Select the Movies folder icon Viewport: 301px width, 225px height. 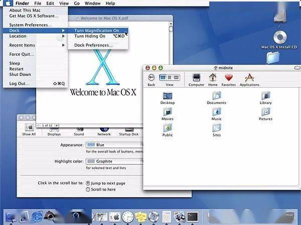[x=168, y=112]
